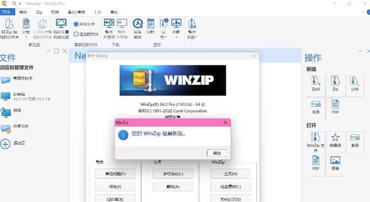Close the About WinZip dialog
The height and width of the screenshot is (202, 370).
coord(254,56)
